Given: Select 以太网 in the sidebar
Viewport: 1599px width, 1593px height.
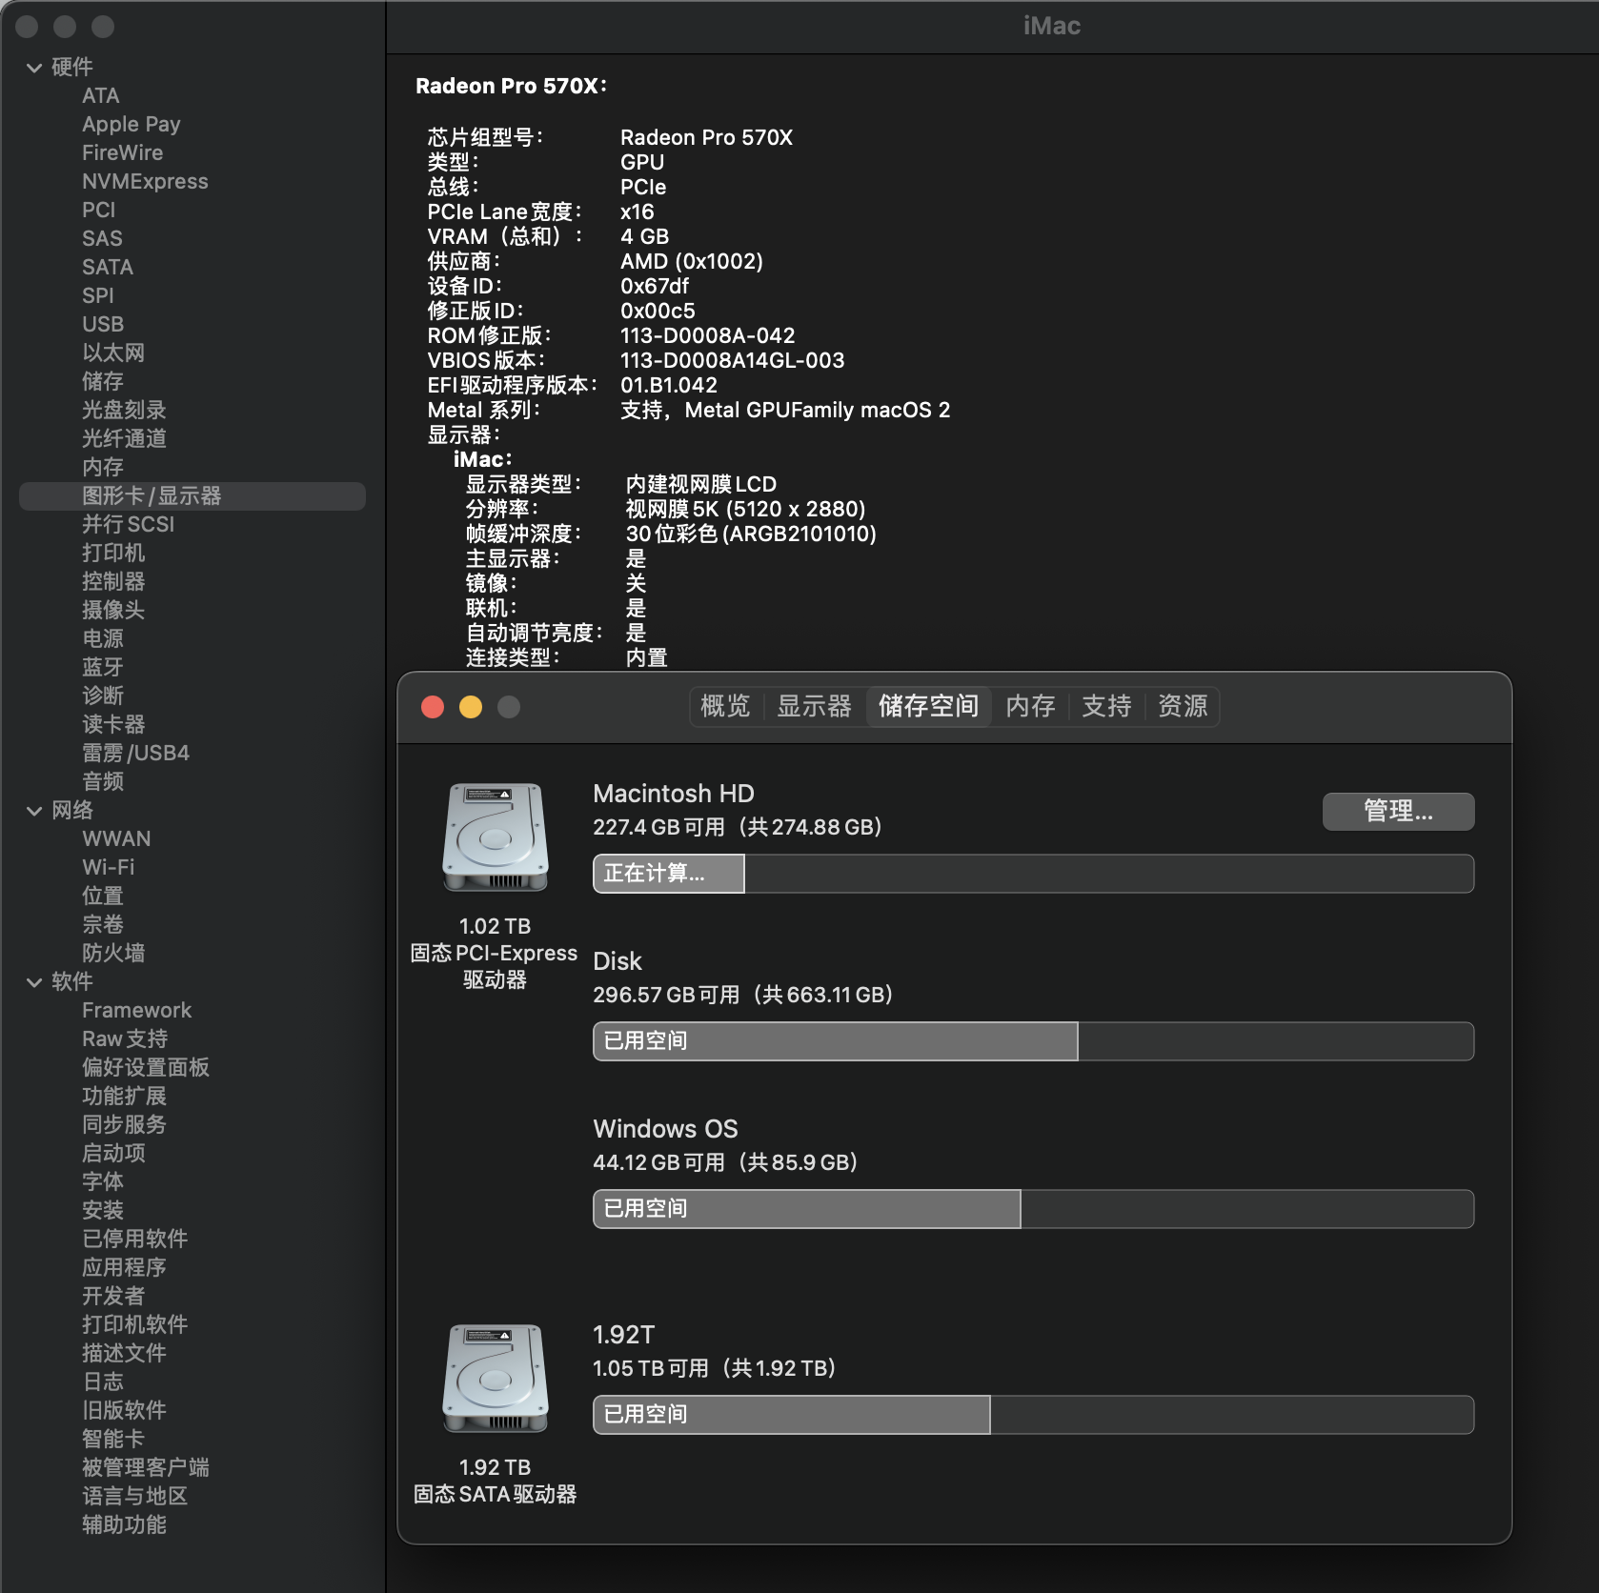Looking at the screenshot, I should click(113, 353).
